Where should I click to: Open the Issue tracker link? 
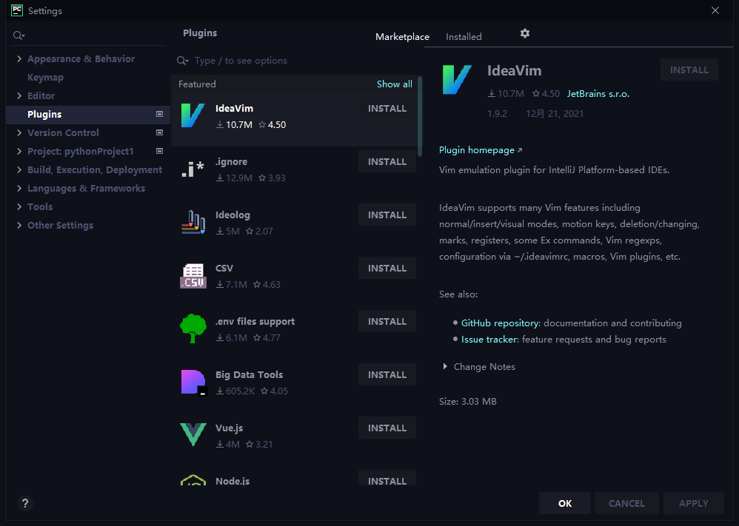point(489,340)
